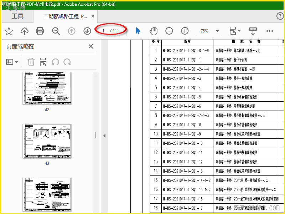Click the scrolling mode keyboard icon
Image resolution: width=285 pixels, height=214 pixels.
[x=253, y=31]
